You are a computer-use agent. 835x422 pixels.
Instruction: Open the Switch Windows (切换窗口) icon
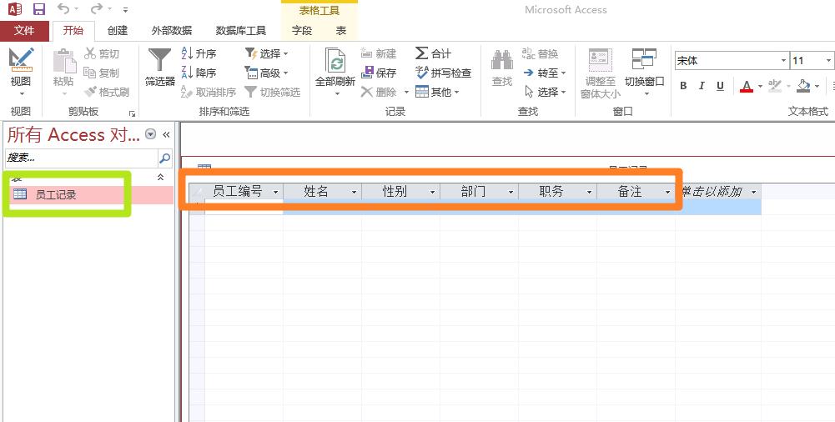click(644, 61)
